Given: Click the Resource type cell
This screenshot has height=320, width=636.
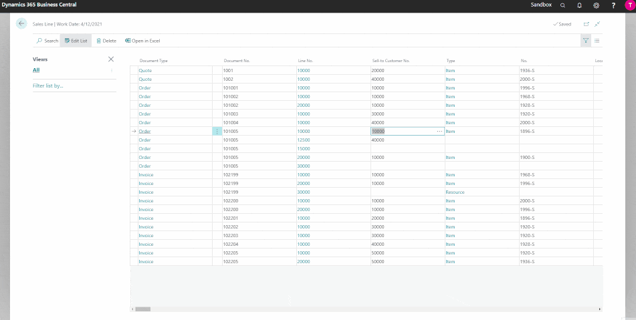Looking at the screenshot, I should 455,192.
